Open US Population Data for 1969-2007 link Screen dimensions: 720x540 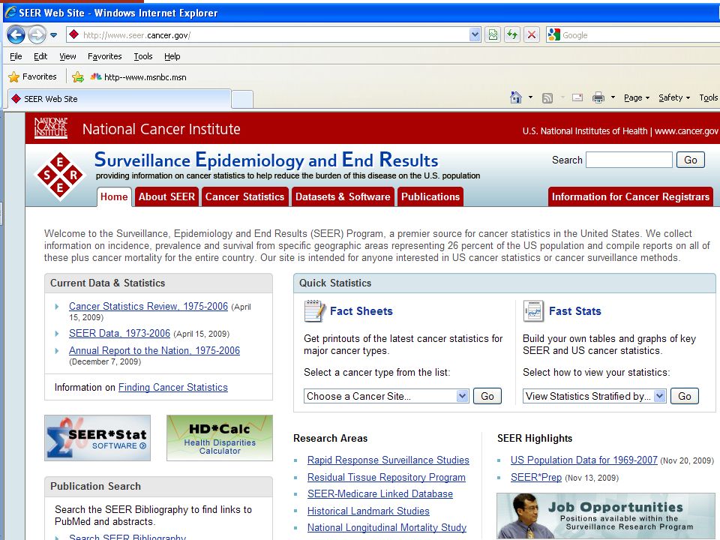(x=584, y=460)
